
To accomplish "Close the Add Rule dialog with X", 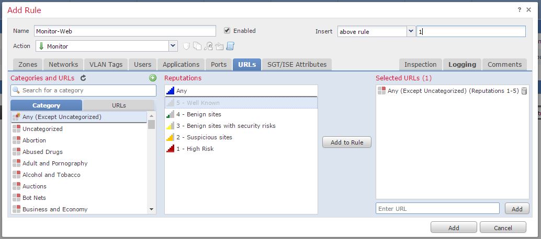I will pos(528,9).
